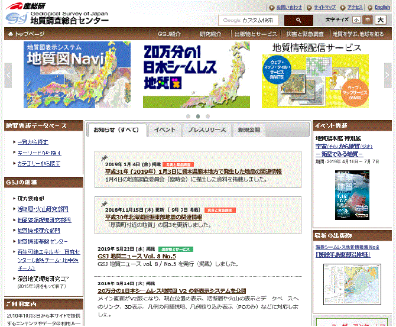Go to トップページ home menu item
Screen dimensions: 396x327
point(26,34)
